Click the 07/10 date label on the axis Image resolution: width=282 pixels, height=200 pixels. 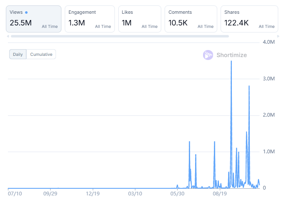tap(15, 194)
